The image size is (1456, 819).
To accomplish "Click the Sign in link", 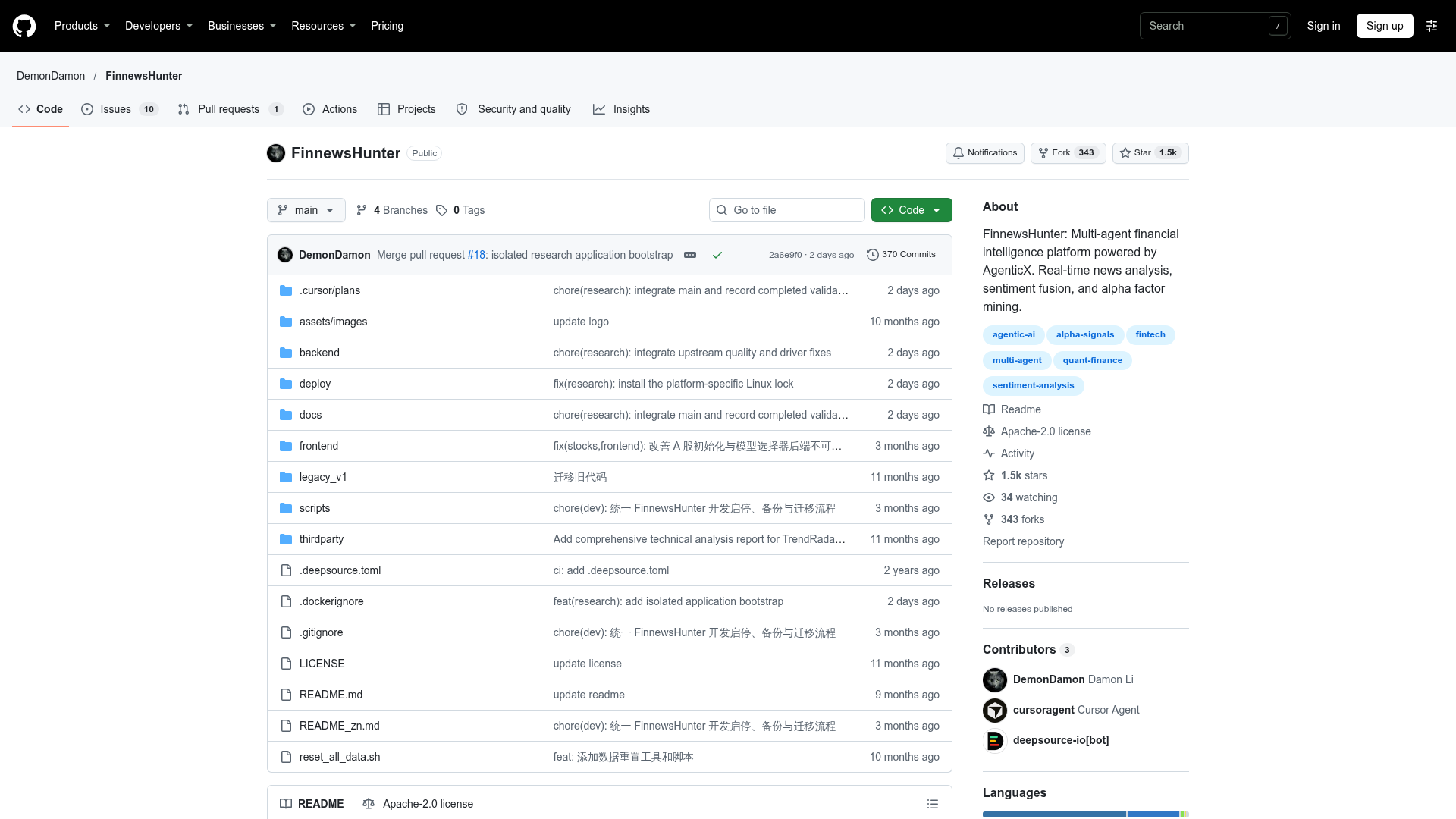I will tap(1323, 26).
